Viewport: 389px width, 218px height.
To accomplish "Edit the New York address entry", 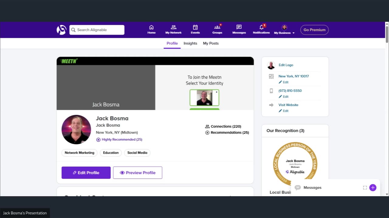I will coord(284,82).
